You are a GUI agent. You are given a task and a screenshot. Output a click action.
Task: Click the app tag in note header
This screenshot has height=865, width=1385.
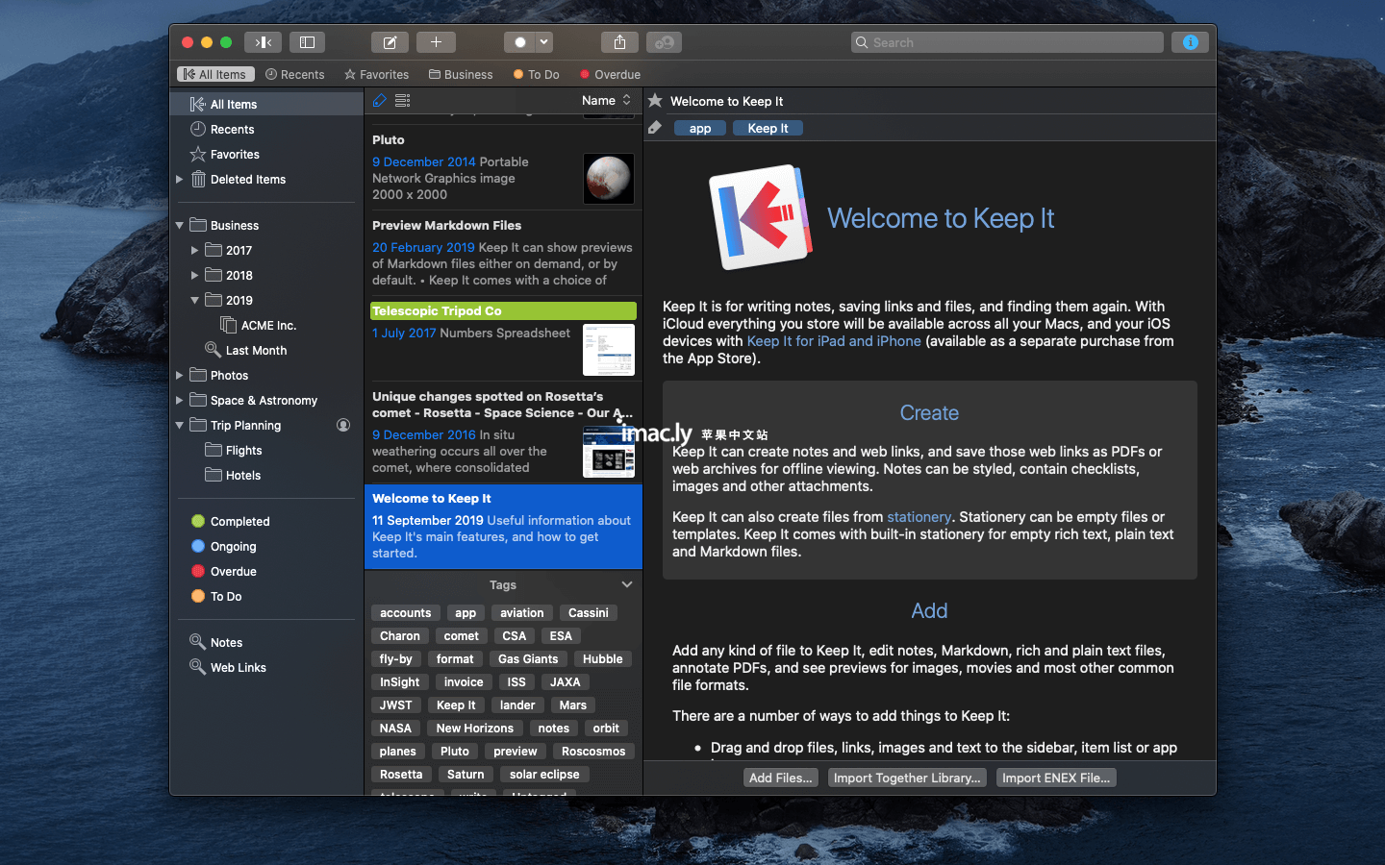tap(700, 128)
